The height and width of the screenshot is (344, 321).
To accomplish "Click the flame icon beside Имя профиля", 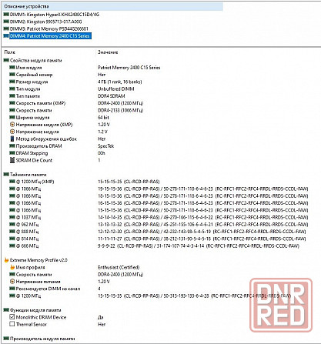I will (x=12, y=267).
